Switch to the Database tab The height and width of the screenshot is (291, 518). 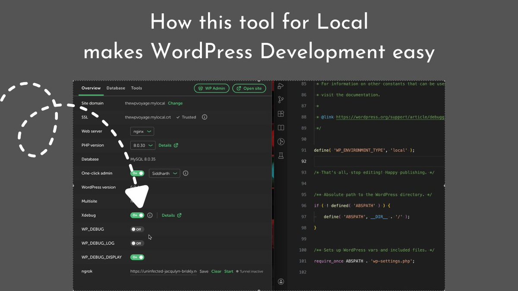(116, 88)
